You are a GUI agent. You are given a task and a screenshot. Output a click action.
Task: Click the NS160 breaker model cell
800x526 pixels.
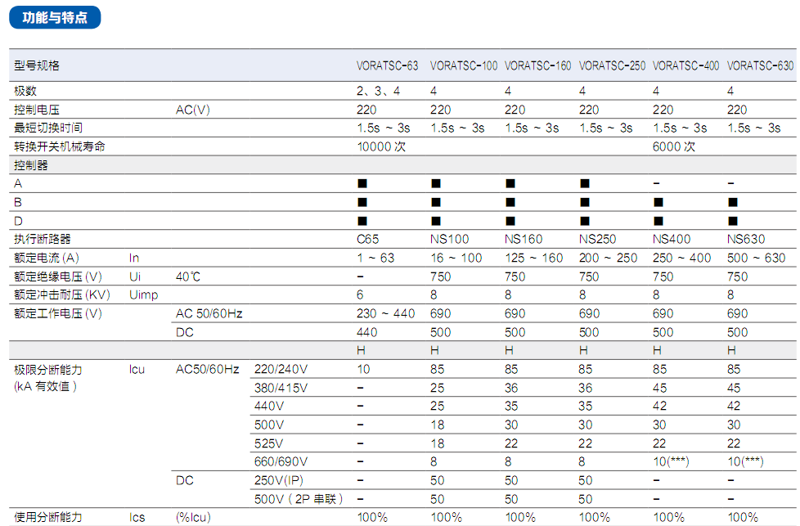524,239
